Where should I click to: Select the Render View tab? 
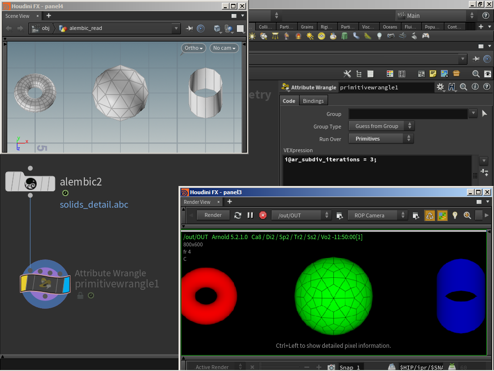pyautogui.click(x=197, y=202)
